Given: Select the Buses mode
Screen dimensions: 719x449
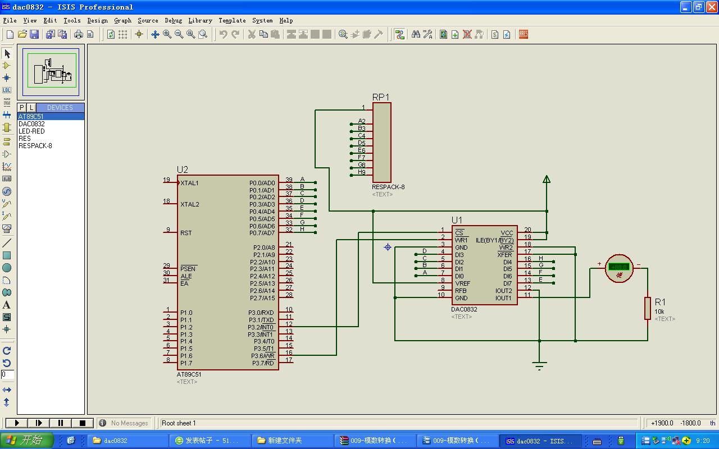Looking at the screenshot, I should (x=7, y=115).
